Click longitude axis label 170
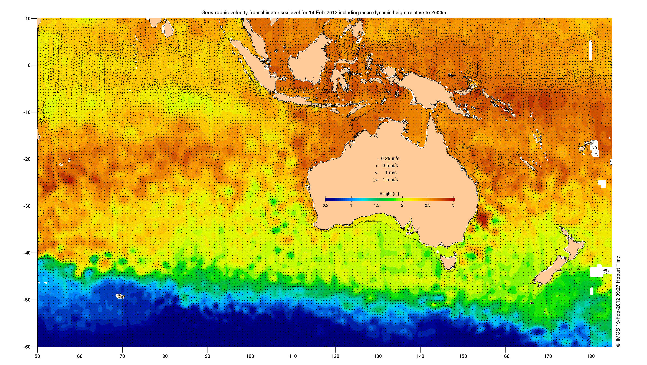 [x=548, y=356]
